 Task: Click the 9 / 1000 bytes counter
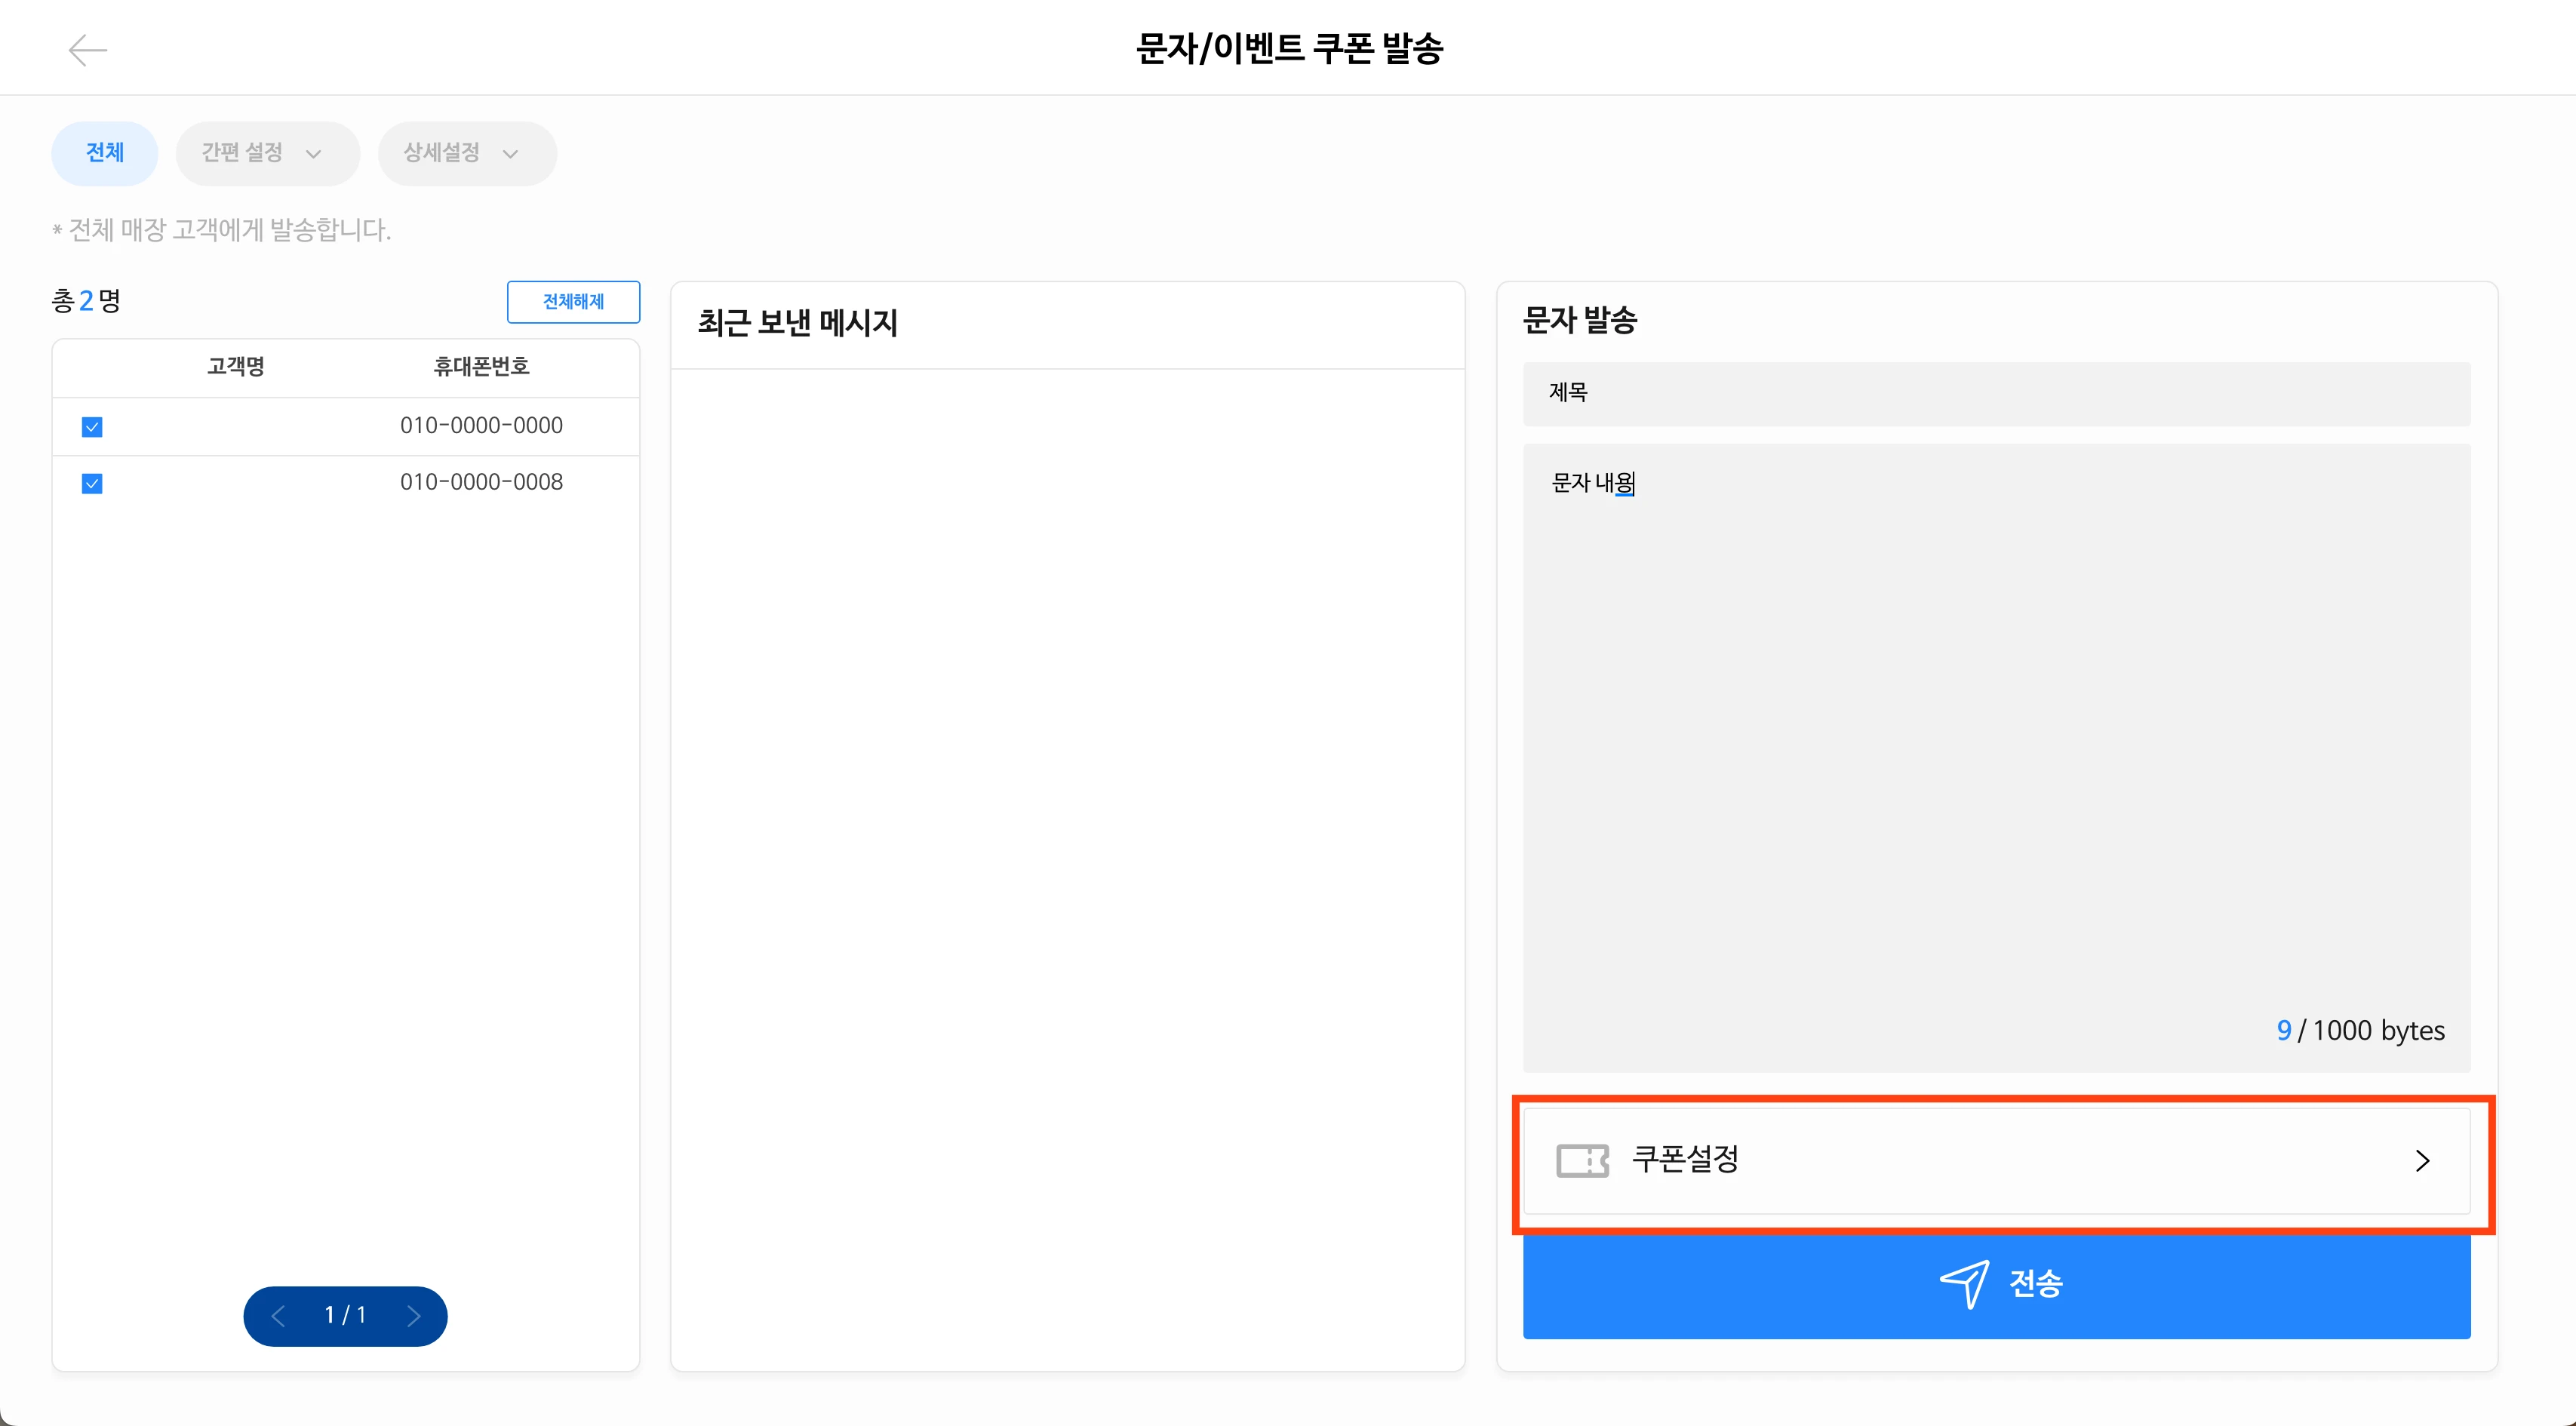(x=2360, y=1030)
